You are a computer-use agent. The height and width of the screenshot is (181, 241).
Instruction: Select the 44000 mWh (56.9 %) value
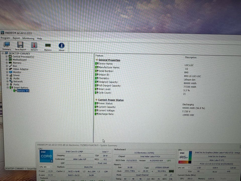(x=194, y=108)
